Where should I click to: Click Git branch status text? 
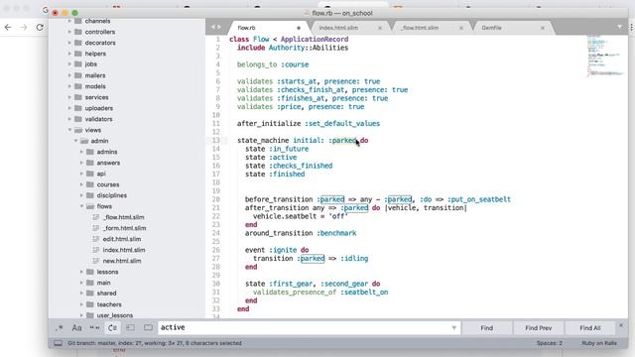click(x=155, y=343)
